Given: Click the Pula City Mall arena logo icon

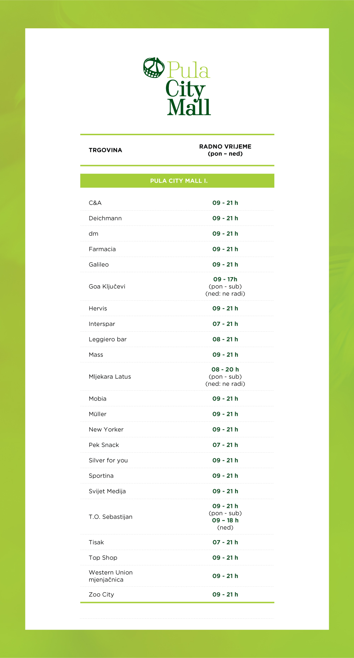Looking at the screenshot, I should click(x=154, y=68).
